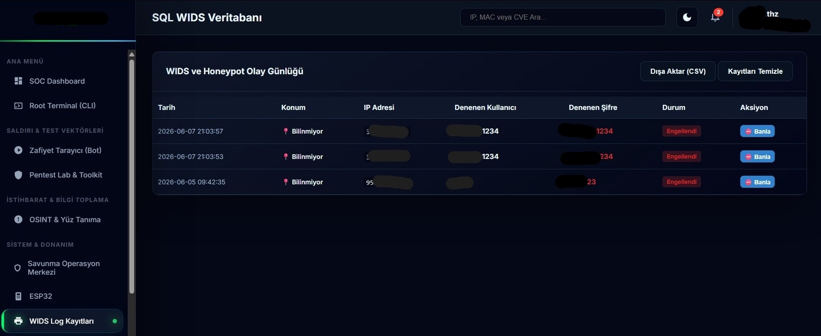821x336 pixels.
Task: Click the thz user profile name
Action: (x=772, y=14)
